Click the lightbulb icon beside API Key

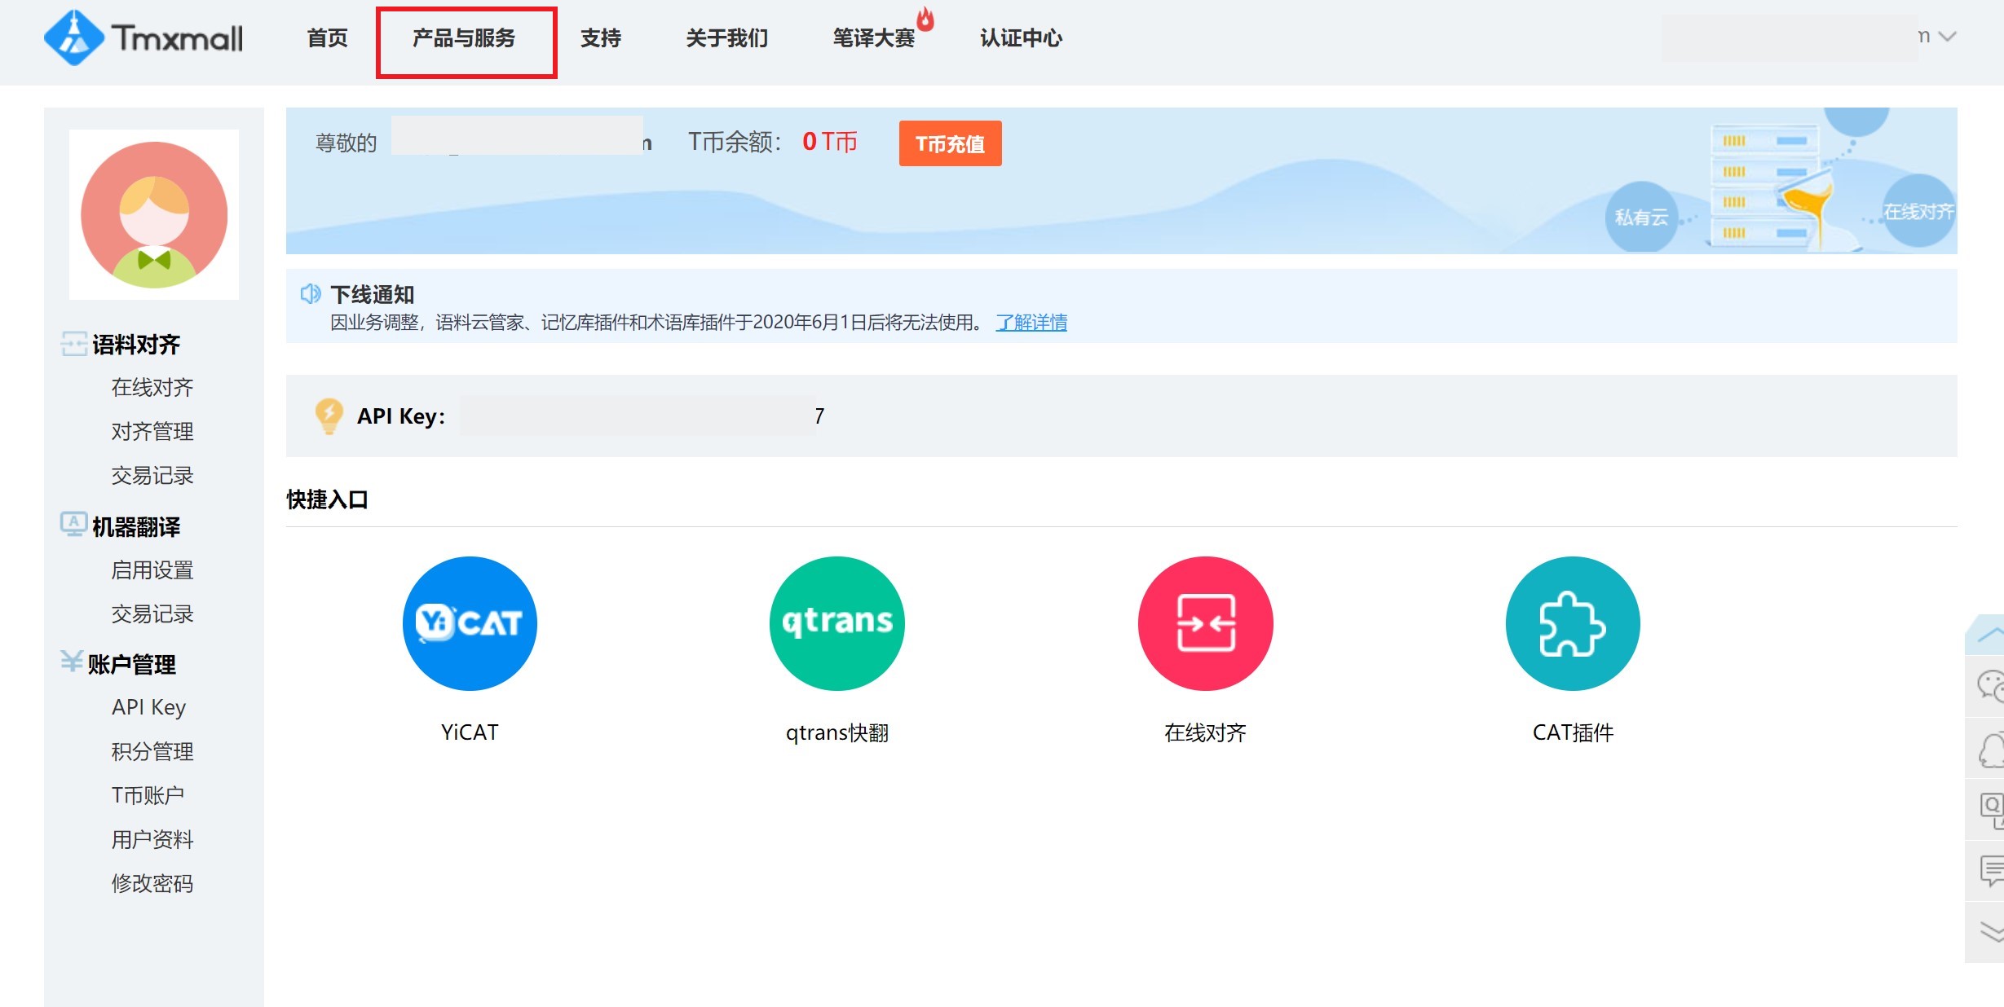(x=329, y=416)
